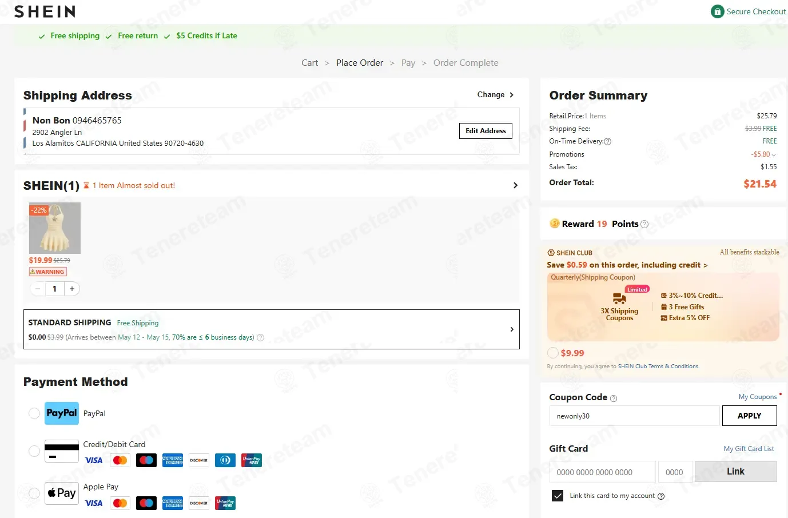Image resolution: width=788 pixels, height=518 pixels.
Task: Expand the Promotions -$5.80 dropdown
Action: [x=774, y=155]
